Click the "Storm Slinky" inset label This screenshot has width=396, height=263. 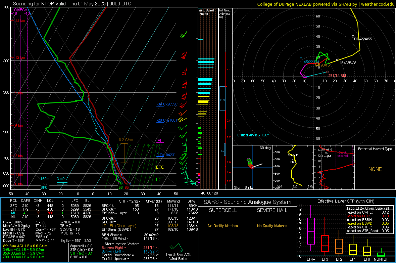pos(243,187)
